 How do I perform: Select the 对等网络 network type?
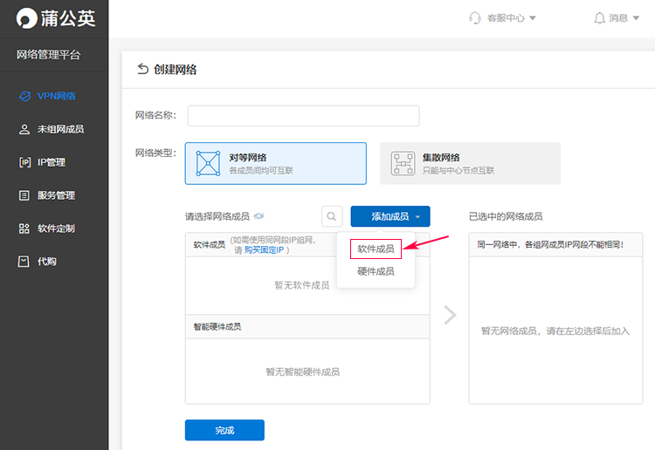coord(276,163)
